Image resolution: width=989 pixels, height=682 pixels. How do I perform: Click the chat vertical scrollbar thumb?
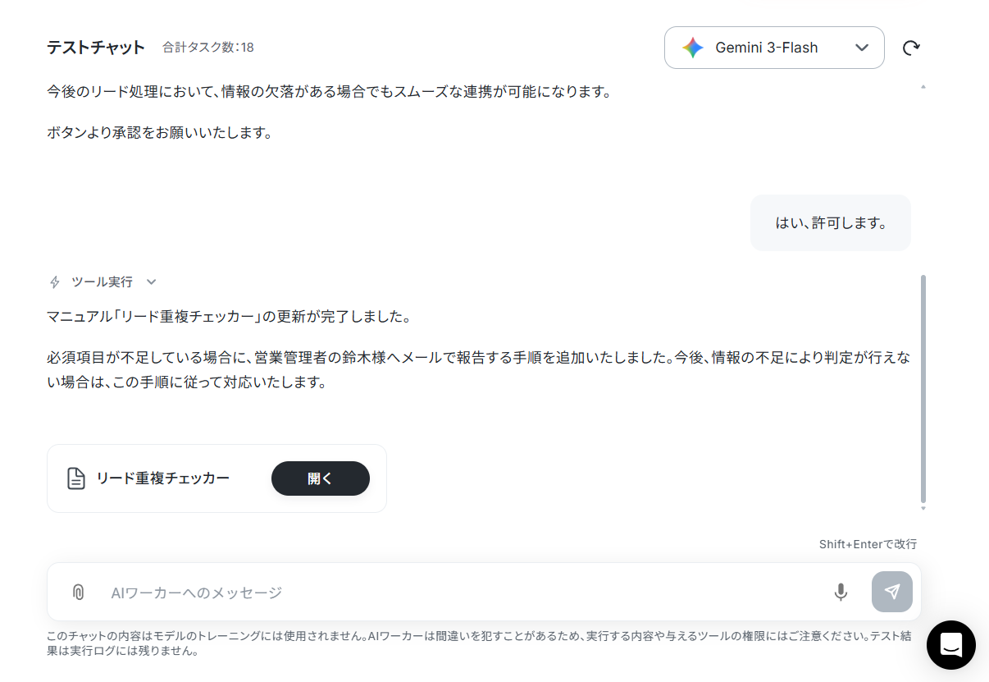tap(924, 389)
